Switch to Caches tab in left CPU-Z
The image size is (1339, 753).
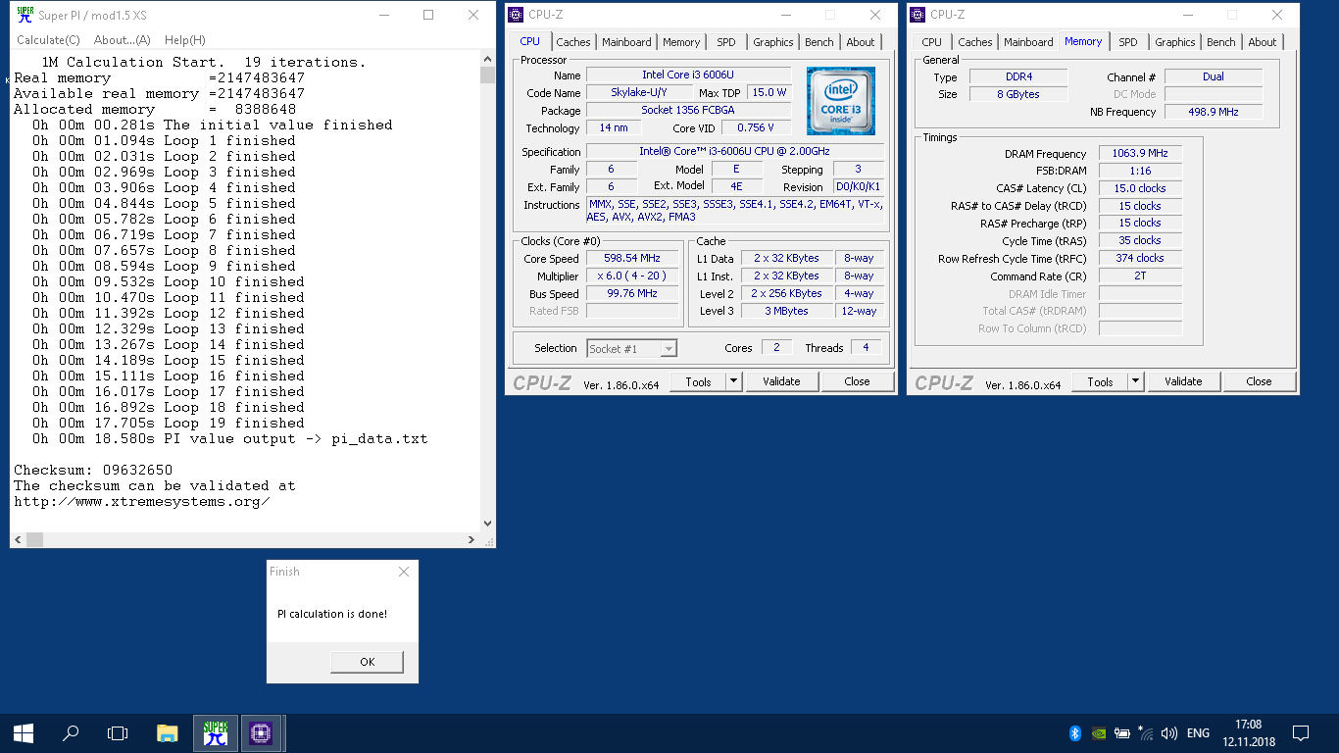[572, 42]
